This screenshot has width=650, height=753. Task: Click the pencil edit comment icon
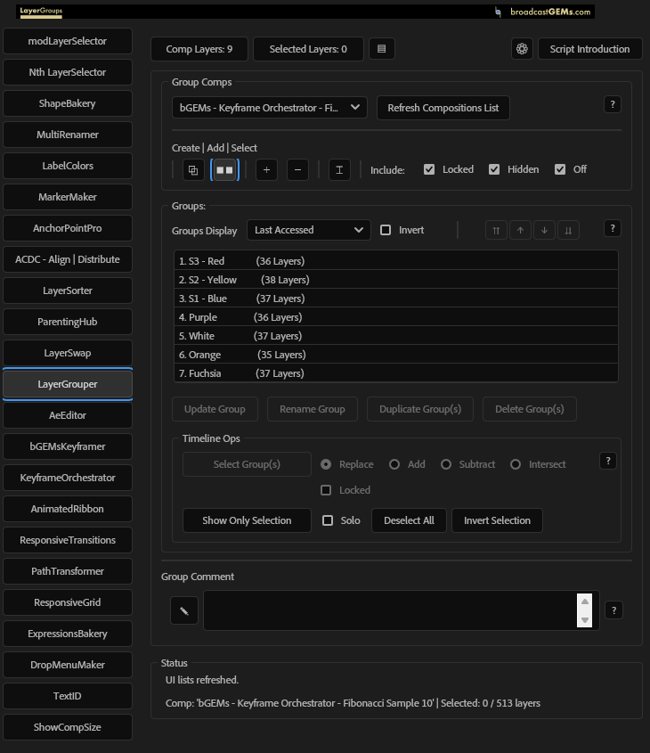point(184,610)
